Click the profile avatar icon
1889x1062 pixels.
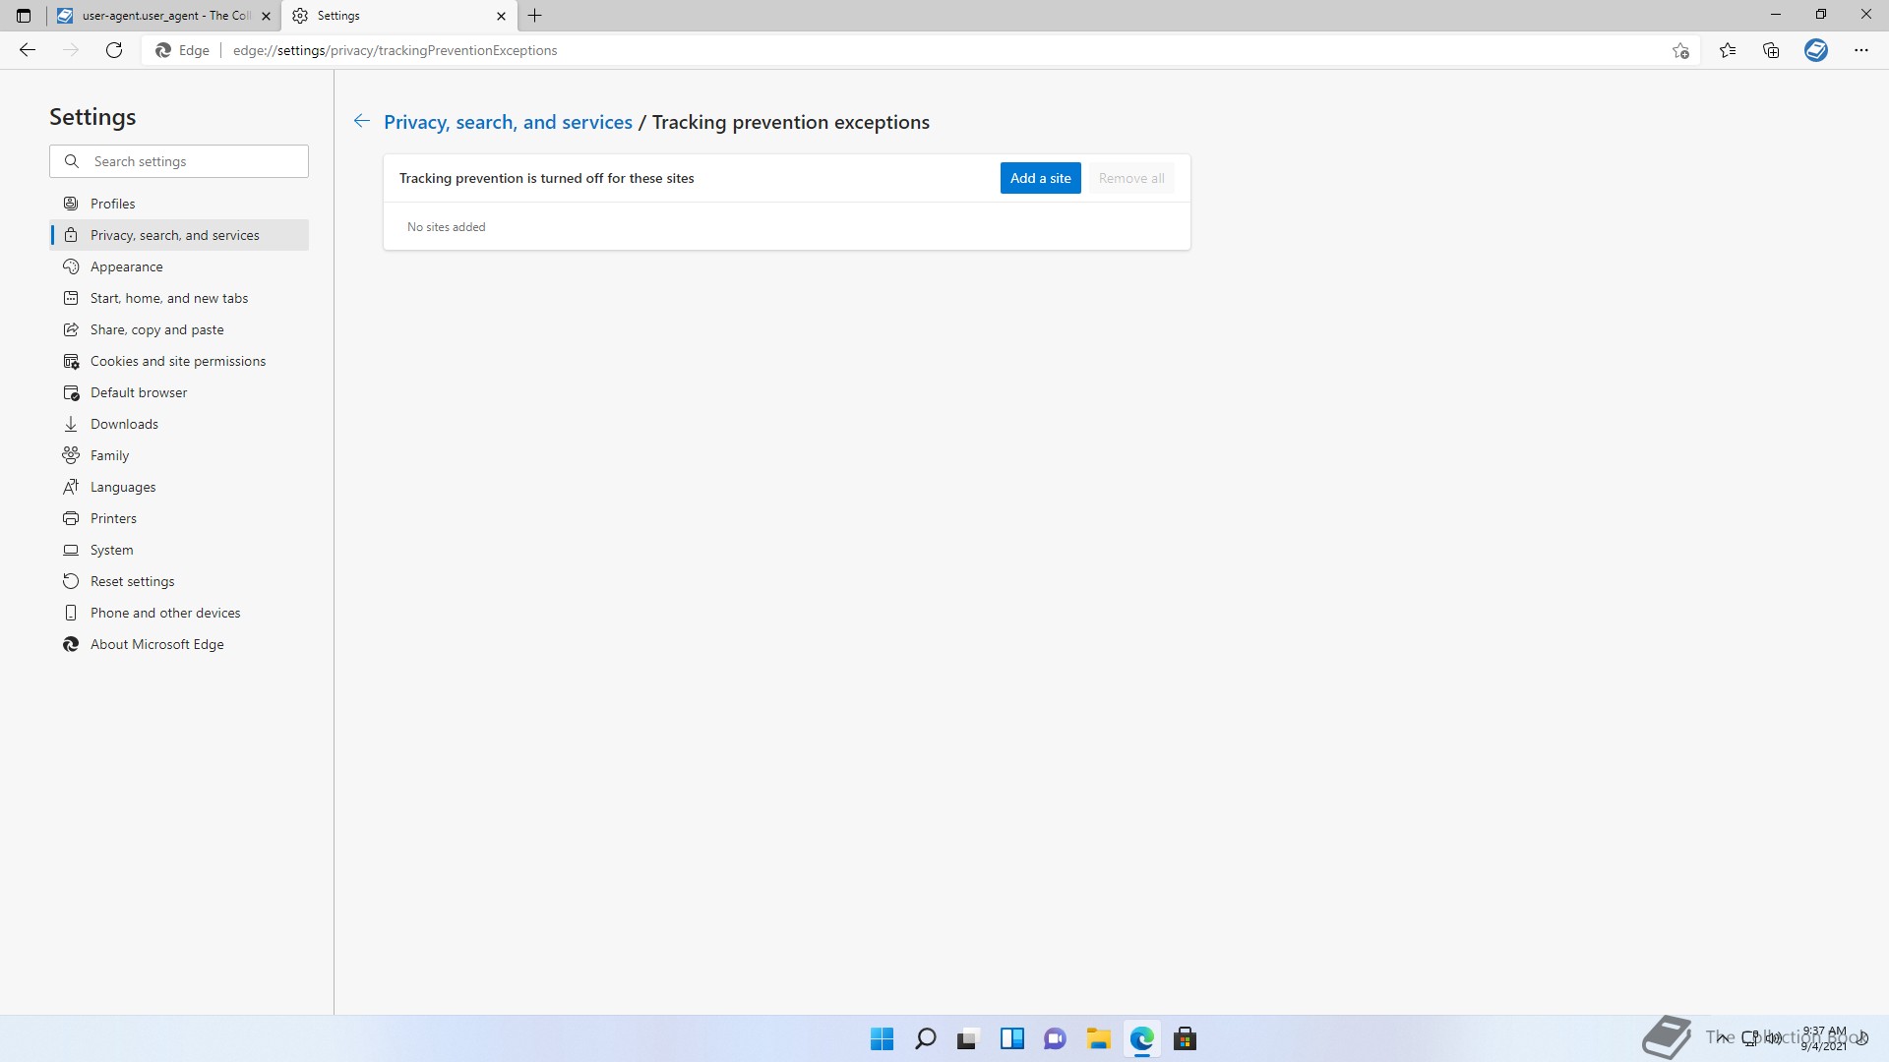[1816, 50]
